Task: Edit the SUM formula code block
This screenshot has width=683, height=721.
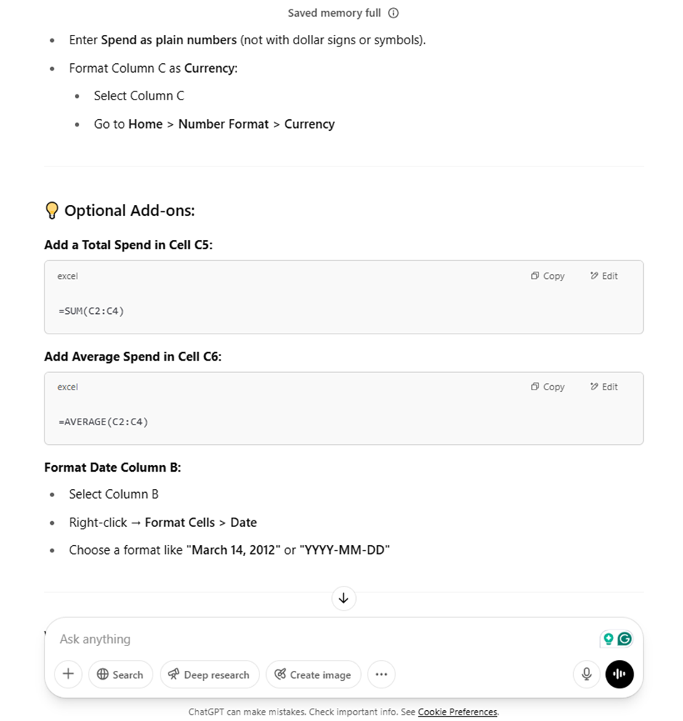Action: [604, 276]
